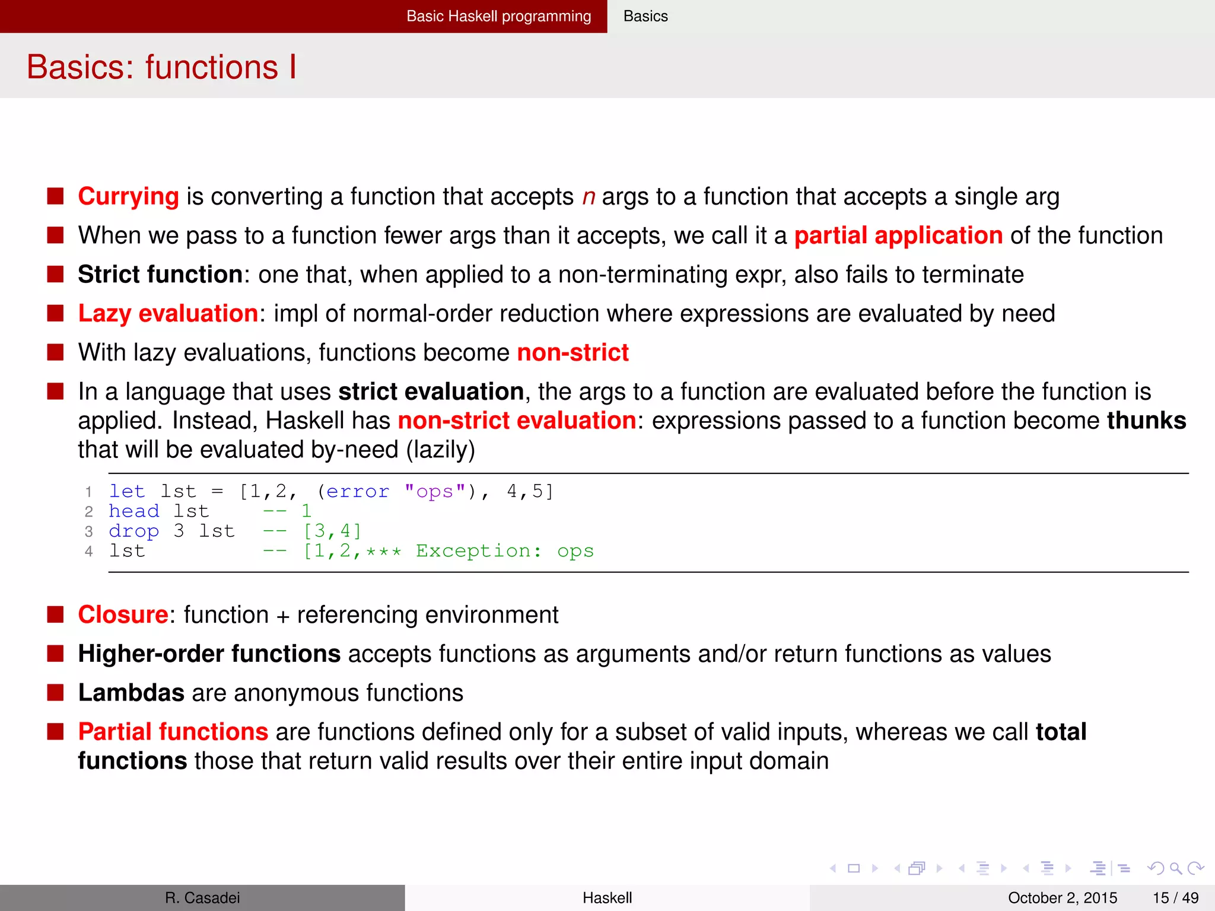Click the Haskell title in footer
This screenshot has width=1215, height=911.
[607, 898]
